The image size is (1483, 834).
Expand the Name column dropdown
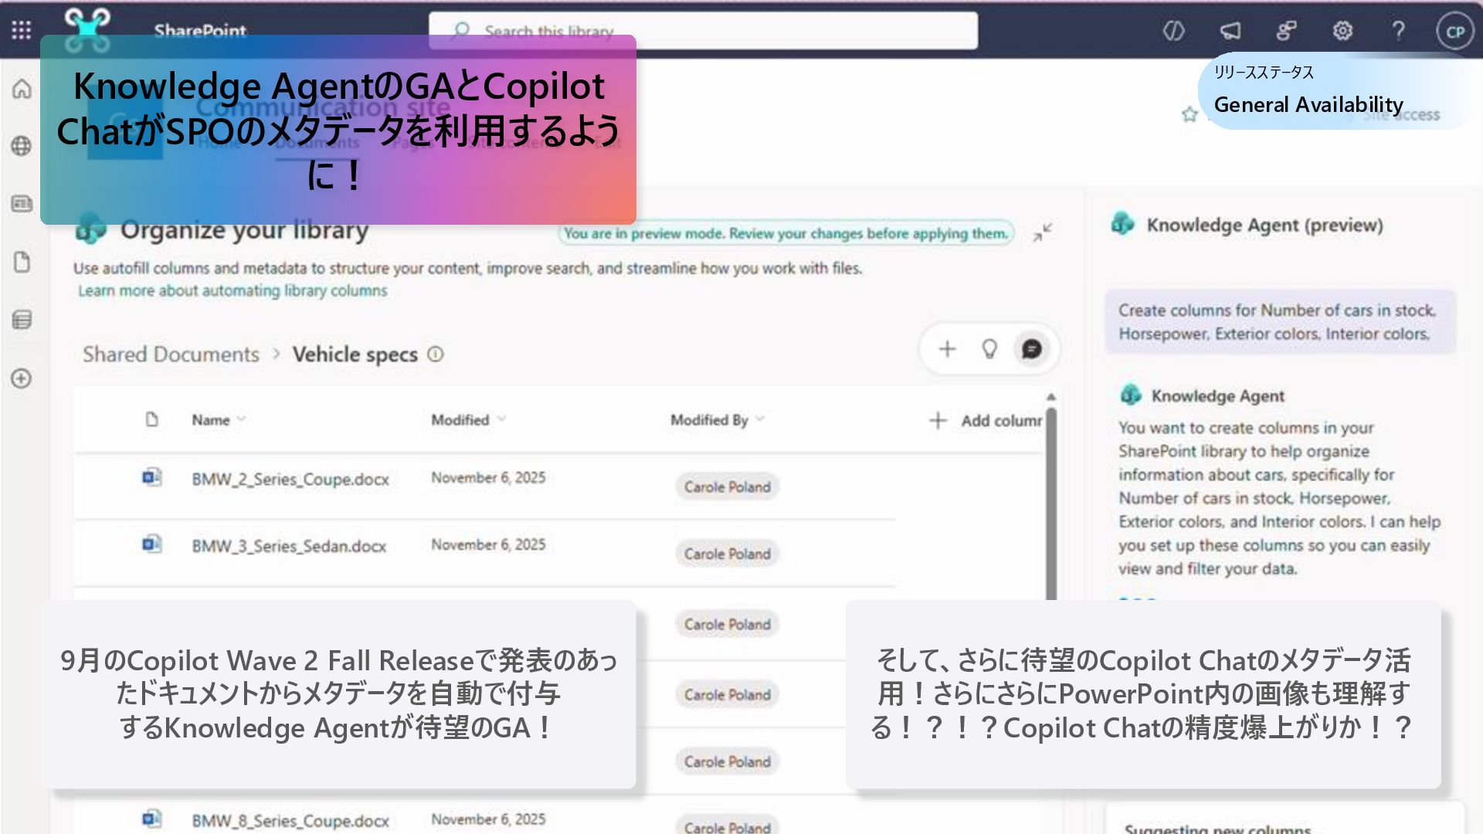tap(241, 419)
